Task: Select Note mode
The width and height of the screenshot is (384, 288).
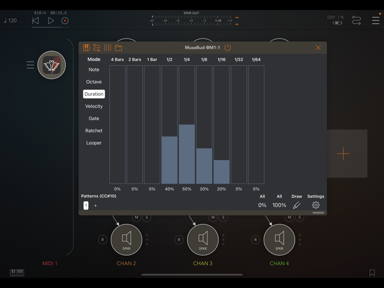Action: click(94, 70)
